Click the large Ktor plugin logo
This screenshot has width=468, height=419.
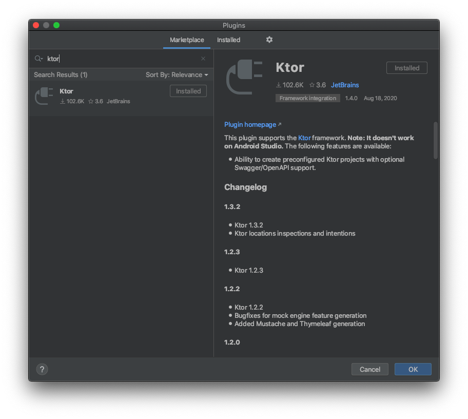(x=244, y=77)
